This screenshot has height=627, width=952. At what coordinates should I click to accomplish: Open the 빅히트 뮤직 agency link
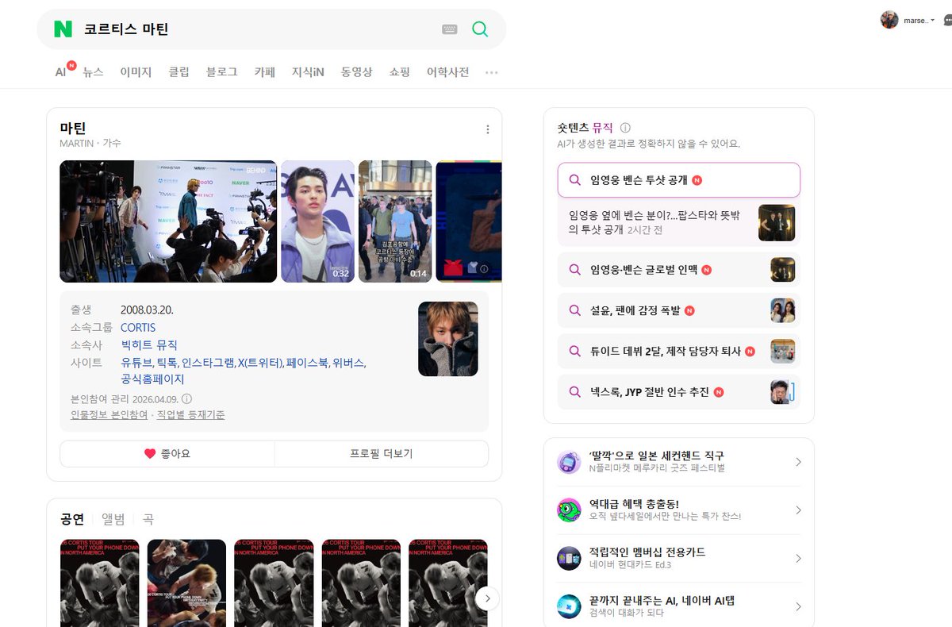tap(149, 345)
